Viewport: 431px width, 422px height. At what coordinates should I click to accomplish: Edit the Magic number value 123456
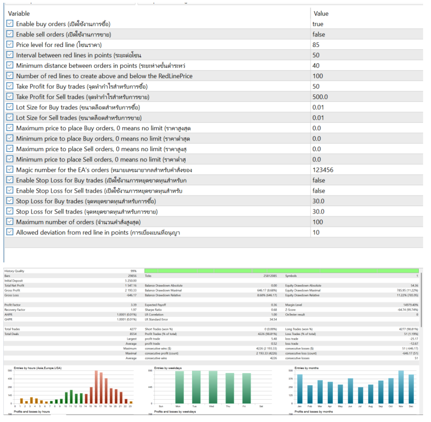pyautogui.click(x=323, y=170)
